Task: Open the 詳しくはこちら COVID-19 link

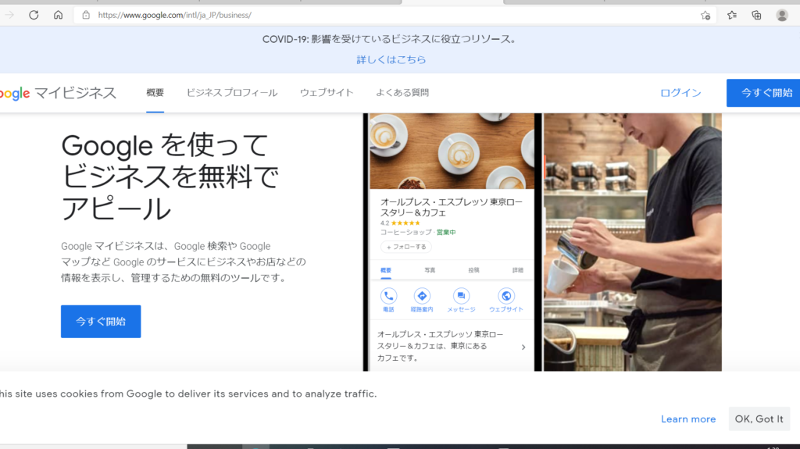Action: (391, 59)
